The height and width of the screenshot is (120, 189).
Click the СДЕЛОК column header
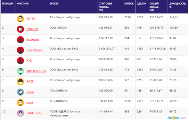(142, 4)
